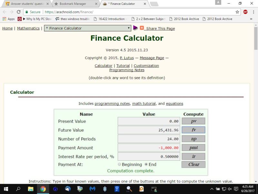The height and width of the screenshot is (194, 258).
Task: Click the page vertical scrollbar thumb
Action: 256,38
